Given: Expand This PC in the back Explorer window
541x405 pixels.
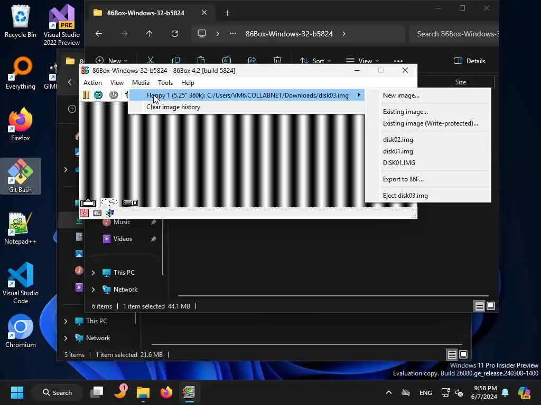Looking at the screenshot, I should click(66, 321).
